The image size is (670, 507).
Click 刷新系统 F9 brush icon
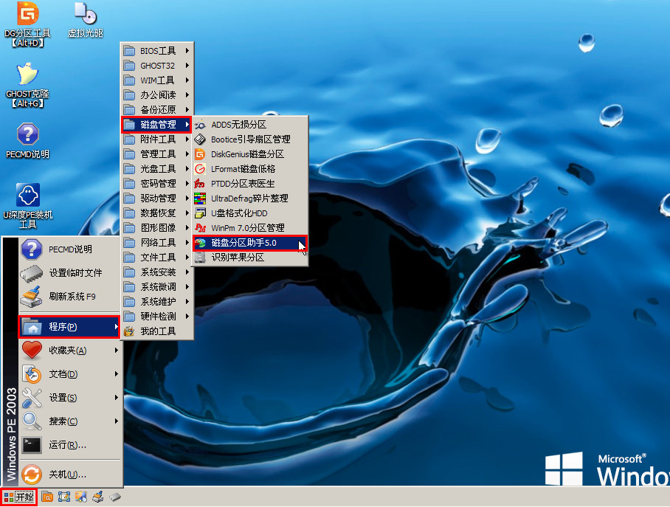(x=32, y=296)
